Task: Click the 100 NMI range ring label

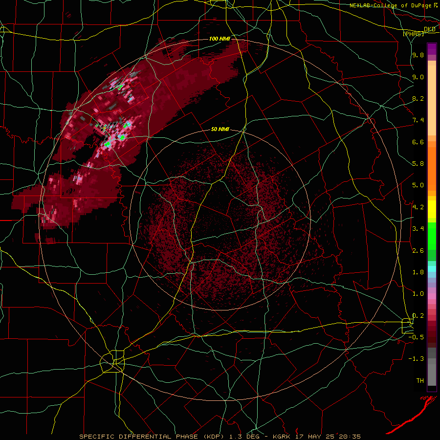Action: tap(220, 39)
